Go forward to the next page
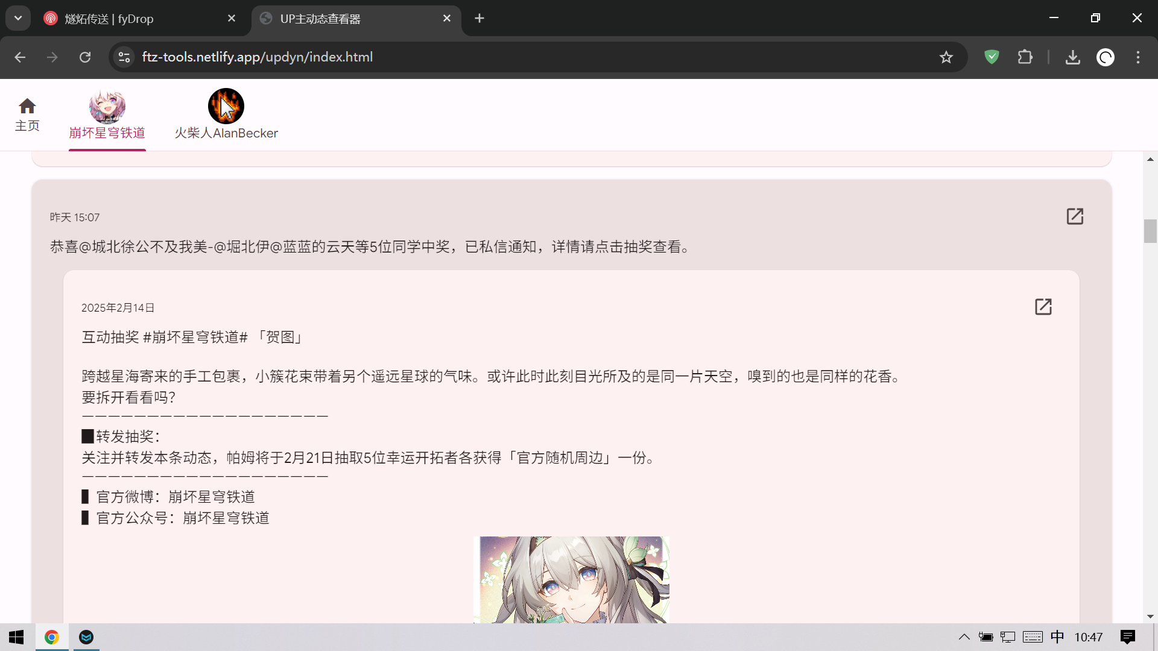 (52, 57)
